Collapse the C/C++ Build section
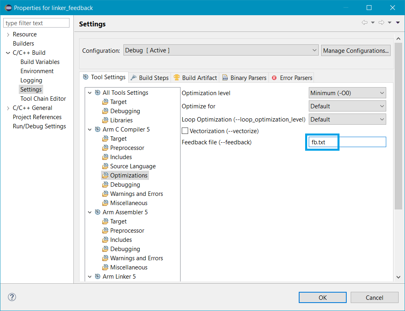Image resolution: width=405 pixels, height=311 pixels. pyautogui.click(x=8, y=52)
